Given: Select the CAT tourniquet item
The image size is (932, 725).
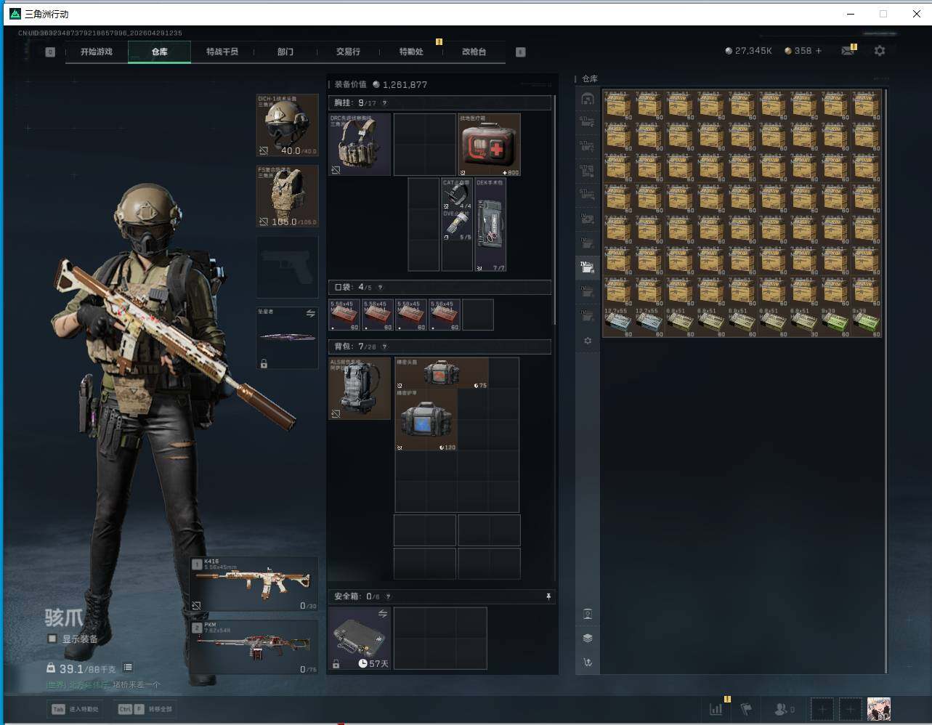Looking at the screenshot, I should tap(457, 194).
